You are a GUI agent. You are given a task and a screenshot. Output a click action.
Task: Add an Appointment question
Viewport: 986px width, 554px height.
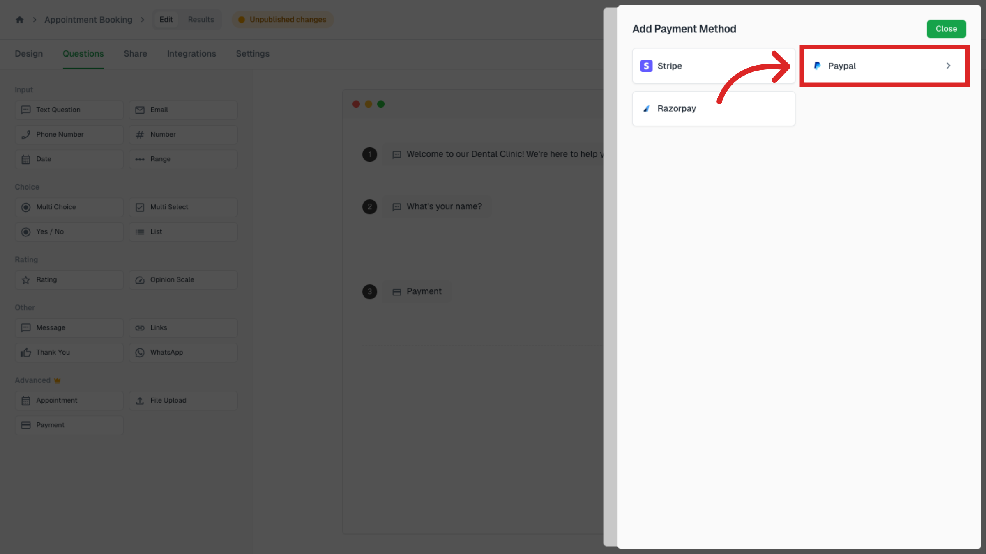[x=69, y=401]
